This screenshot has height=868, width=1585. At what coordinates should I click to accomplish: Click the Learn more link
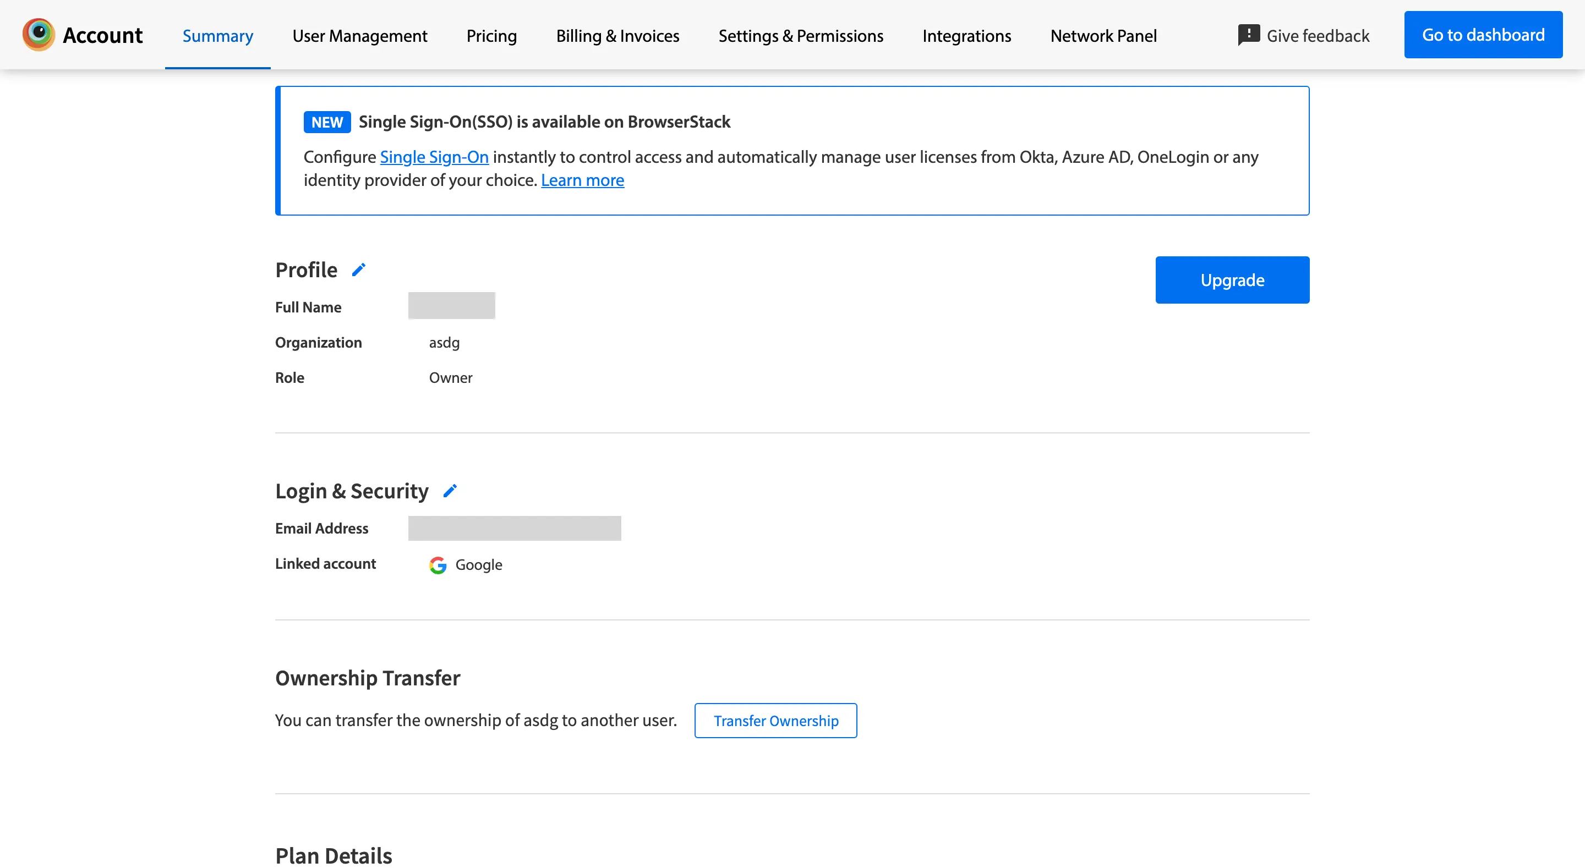582,180
